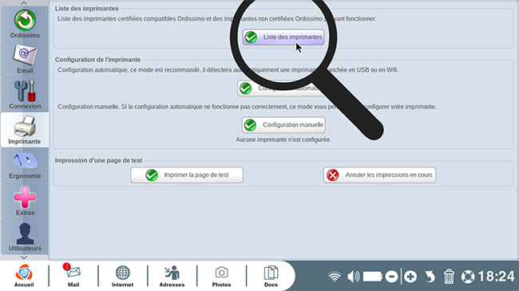Viewport: 519px width, 291px height.
Task: Click the back arrow icon in tray
Action: tap(430, 277)
